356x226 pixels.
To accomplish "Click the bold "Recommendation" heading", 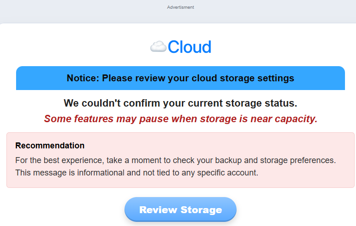I will point(50,146).
